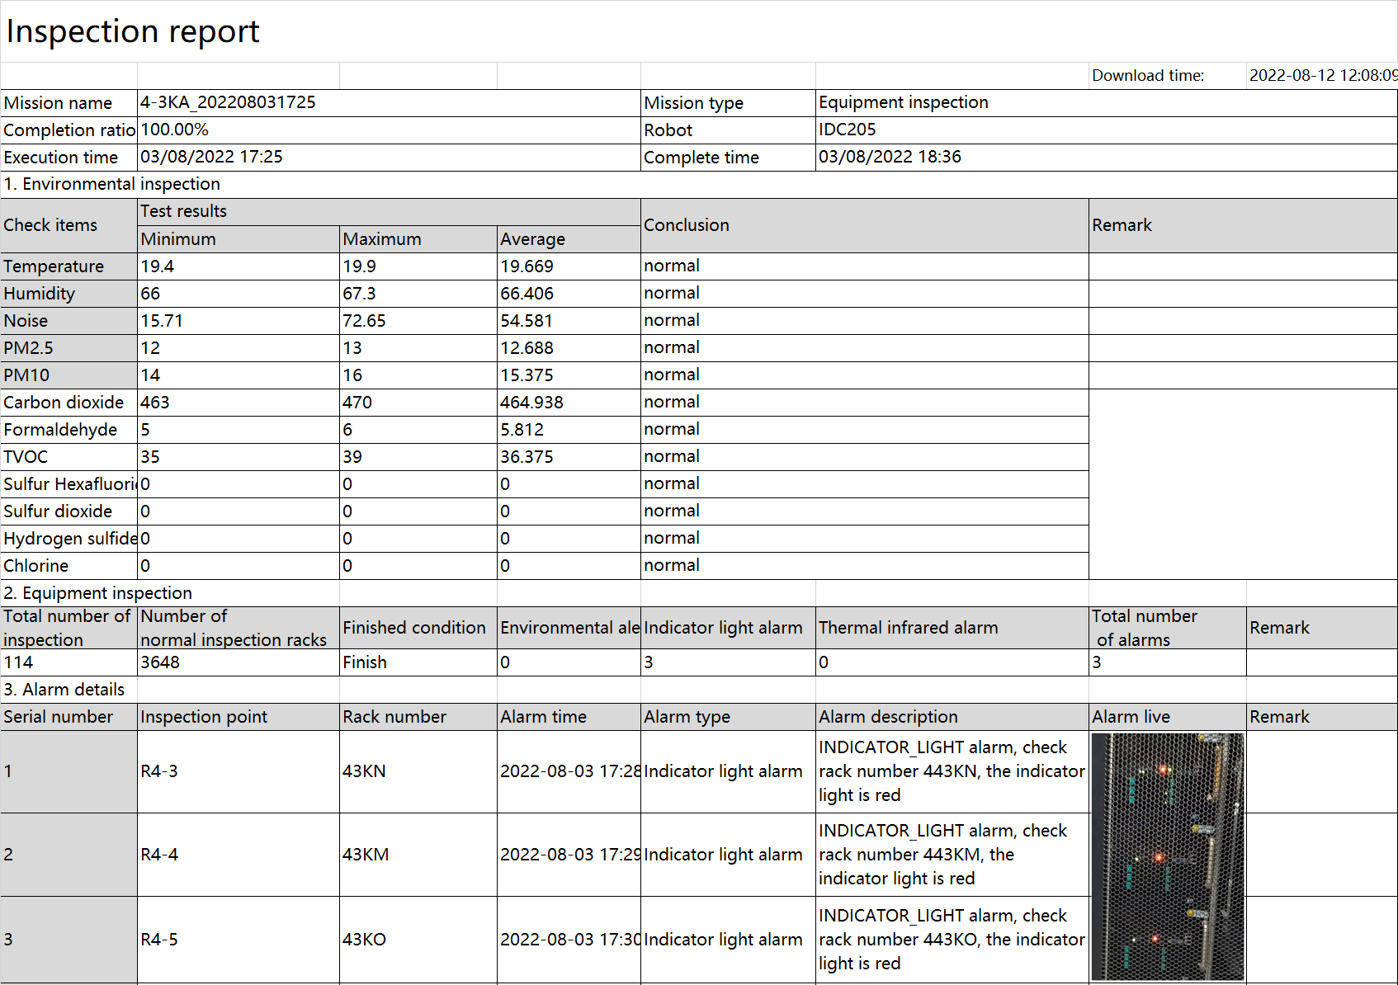Open the alarm live rack photo
Viewport: 1398px width, 985px height.
1167,855
